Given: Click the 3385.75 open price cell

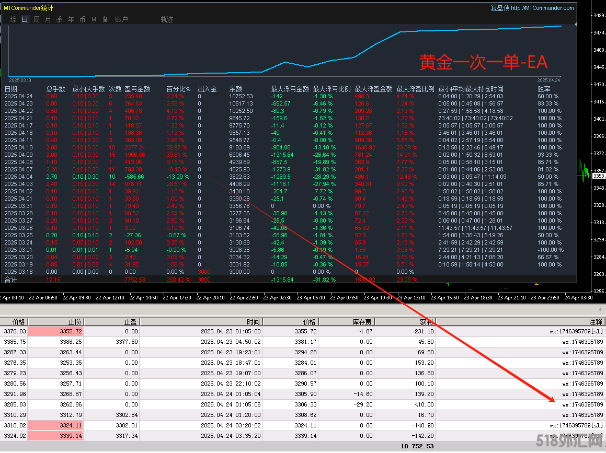Looking at the screenshot, I should point(15,342).
